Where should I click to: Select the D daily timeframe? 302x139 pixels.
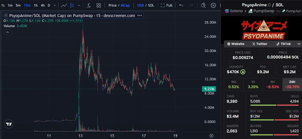49,5
